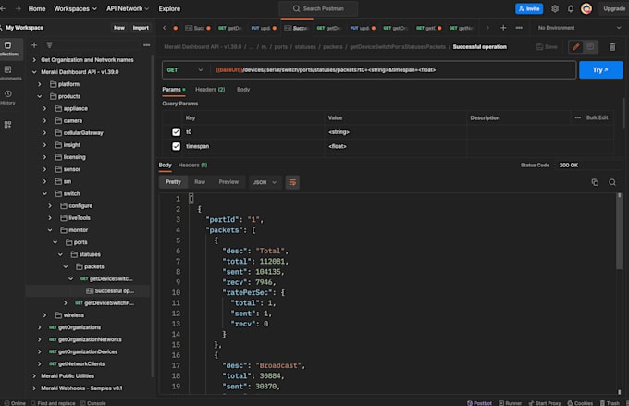This screenshot has width=629, height=406.
Task: Select the Raw response view tab
Action: tap(200, 182)
